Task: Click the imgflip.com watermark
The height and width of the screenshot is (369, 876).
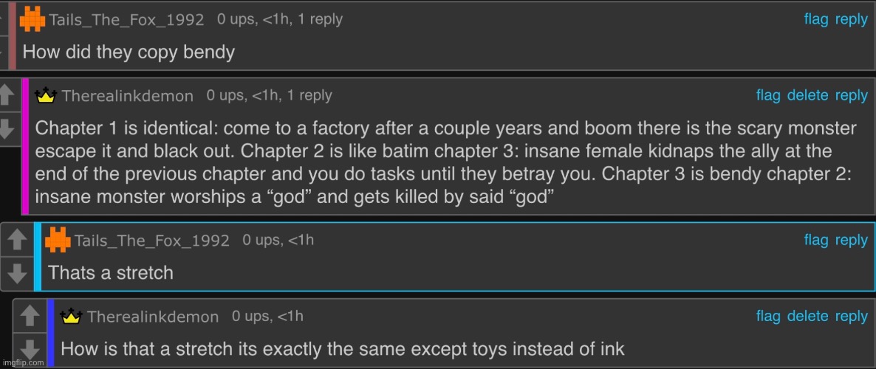Action: pos(24,362)
